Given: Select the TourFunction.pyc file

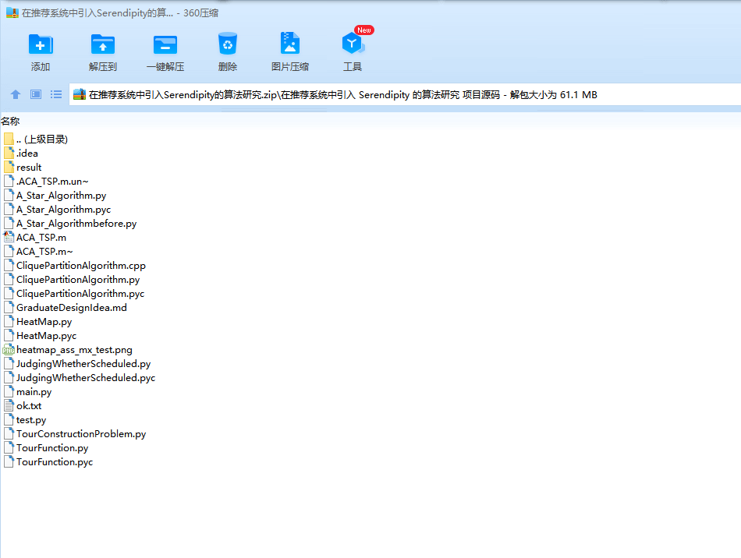Looking at the screenshot, I should (55, 462).
